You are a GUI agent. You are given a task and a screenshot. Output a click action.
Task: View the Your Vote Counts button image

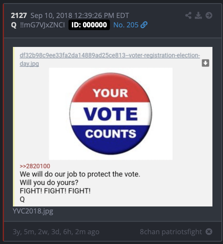pos(111,114)
